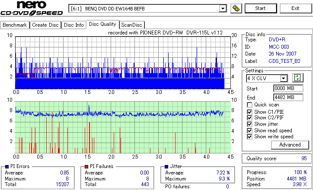Open the Create Disc tab
Image resolution: width=313 pixels, height=190 pixels.
tap(45, 25)
